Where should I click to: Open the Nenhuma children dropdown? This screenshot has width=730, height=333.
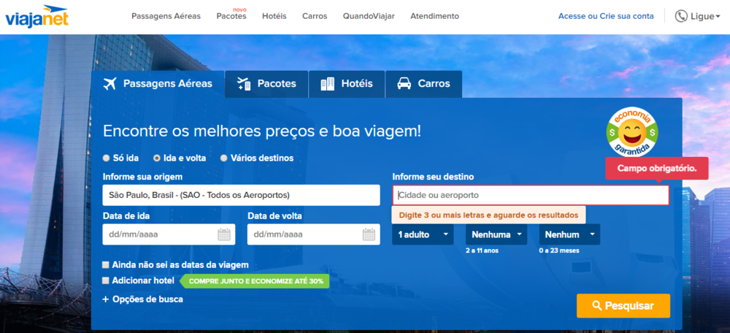coord(496,234)
